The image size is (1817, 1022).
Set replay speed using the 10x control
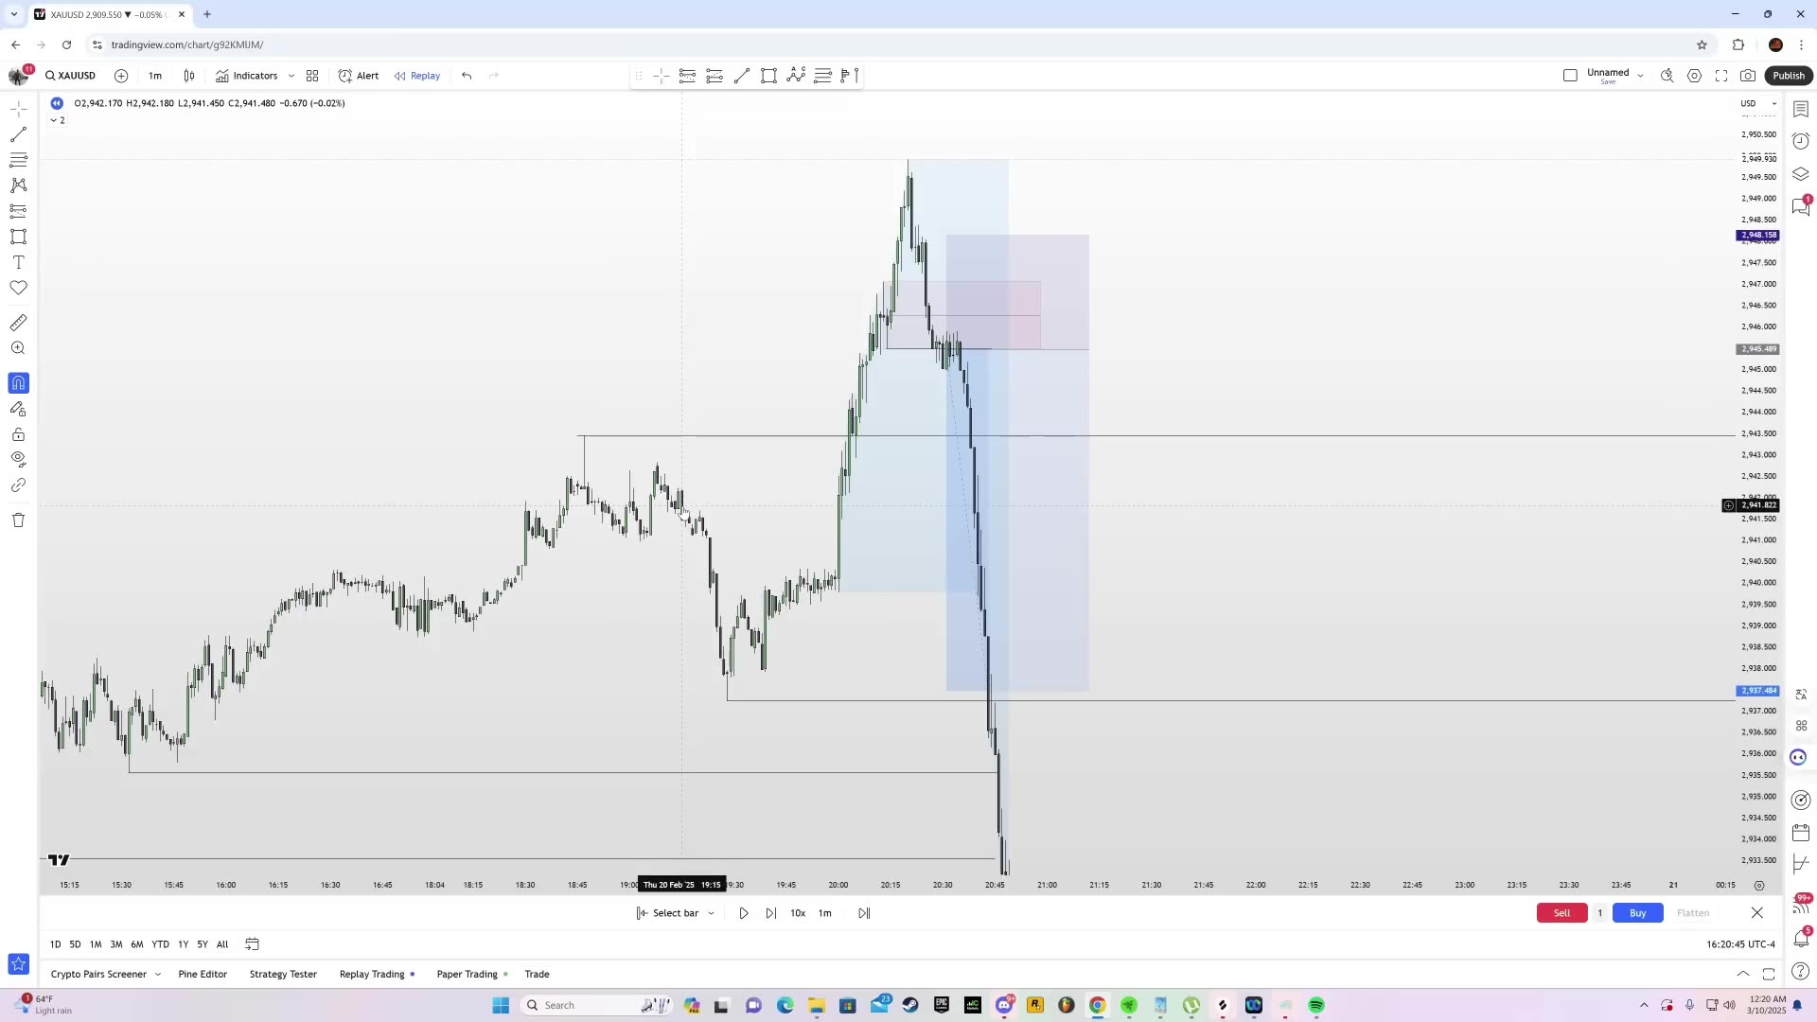click(x=798, y=912)
